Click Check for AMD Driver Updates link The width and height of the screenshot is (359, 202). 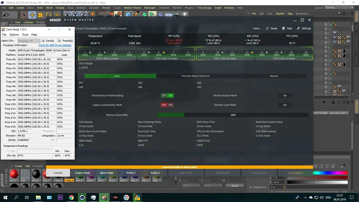point(55,45)
